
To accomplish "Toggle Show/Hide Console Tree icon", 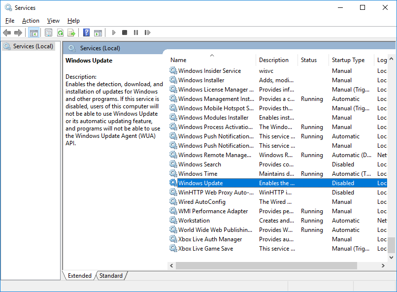I will tap(33, 32).
